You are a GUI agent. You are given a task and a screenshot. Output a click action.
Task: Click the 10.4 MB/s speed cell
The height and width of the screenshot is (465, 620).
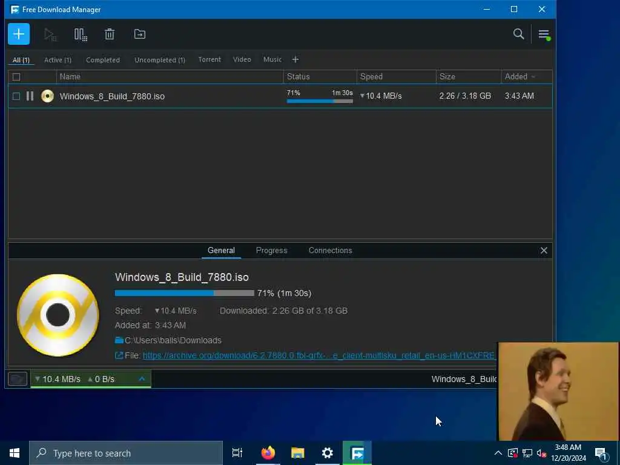pos(381,96)
